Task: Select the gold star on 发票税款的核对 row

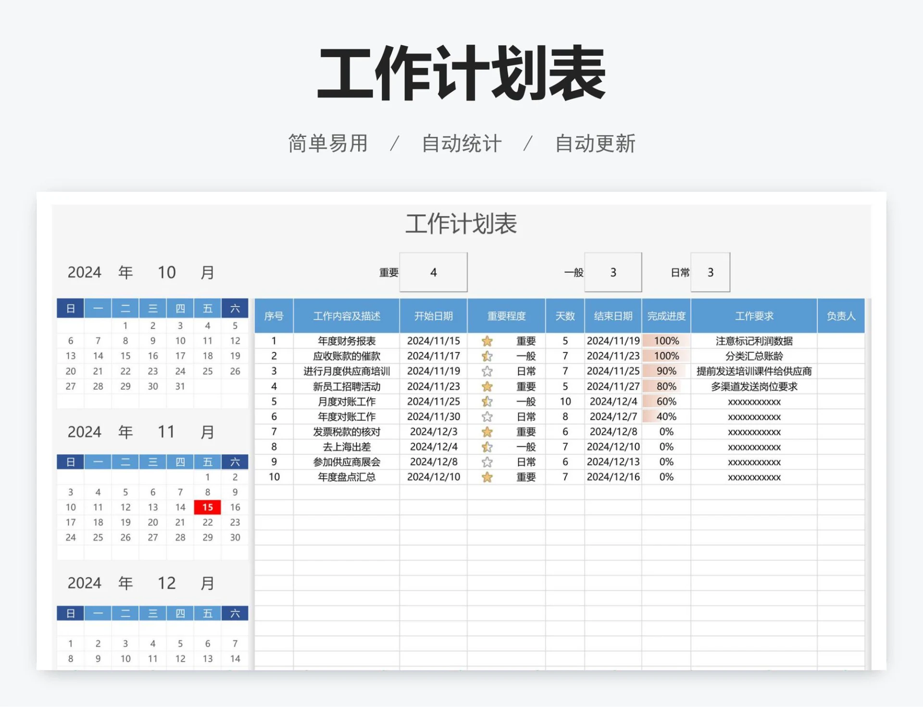Action: (487, 432)
